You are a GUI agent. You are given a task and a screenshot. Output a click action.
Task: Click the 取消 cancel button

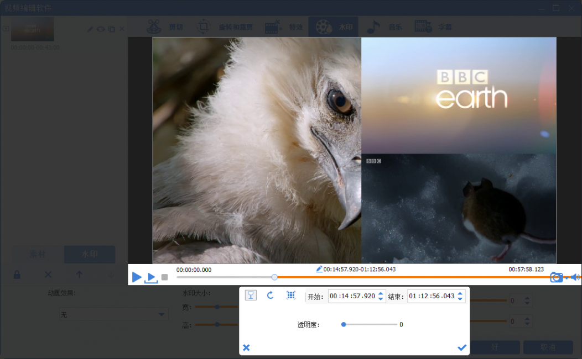tap(548, 347)
